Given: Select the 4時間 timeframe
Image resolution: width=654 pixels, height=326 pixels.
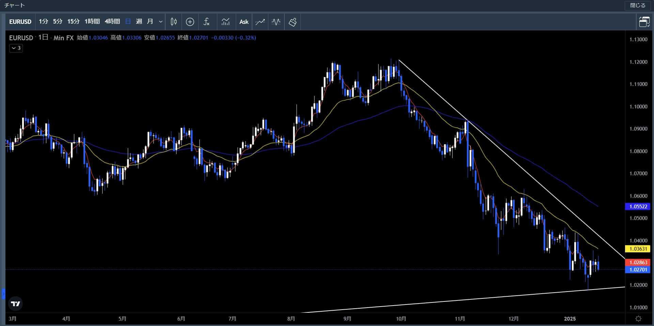Looking at the screenshot, I should [x=112, y=22].
